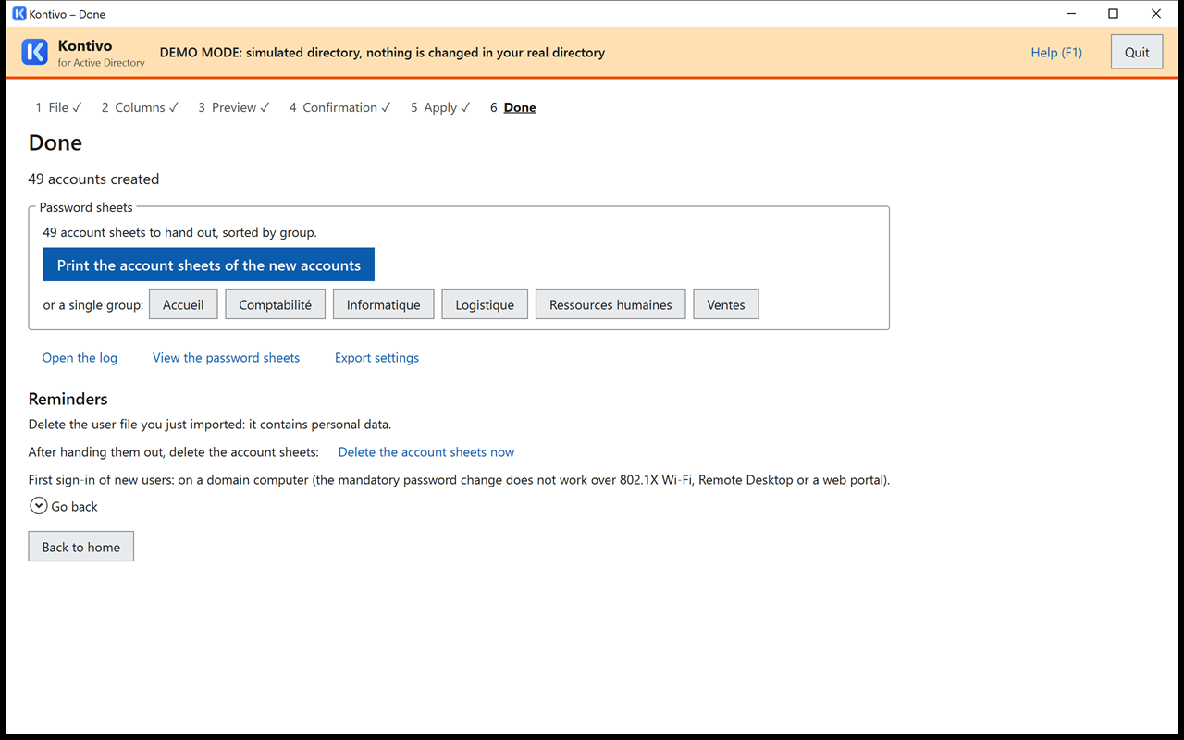
Task: Click the 'First sign-in of new users' reminder
Action: [x=459, y=480]
